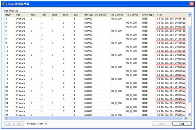The image size is (196, 130).
Task: Click the vertical scrollbar up arrow
Action: pyautogui.click(x=189, y=15)
